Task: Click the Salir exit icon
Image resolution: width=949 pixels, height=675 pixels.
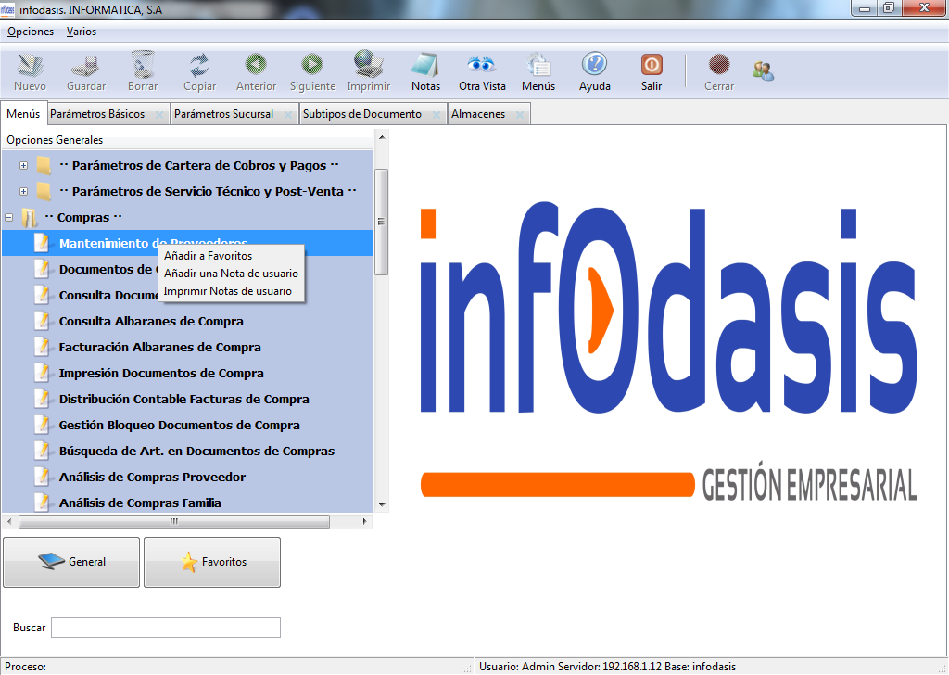Action: coord(652,64)
